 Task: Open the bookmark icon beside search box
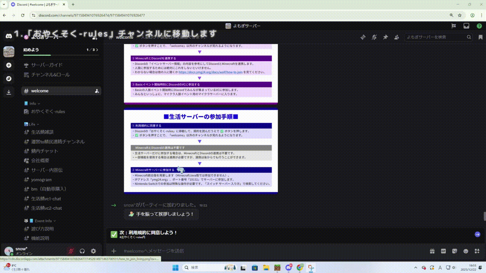[x=480, y=37]
